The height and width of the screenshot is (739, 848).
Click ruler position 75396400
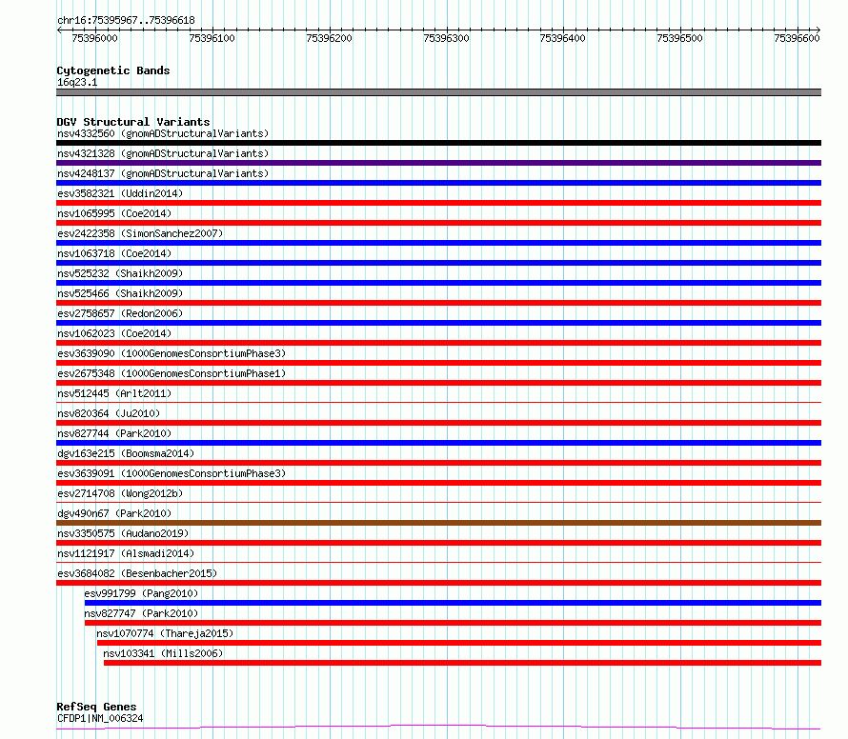coord(562,38)
